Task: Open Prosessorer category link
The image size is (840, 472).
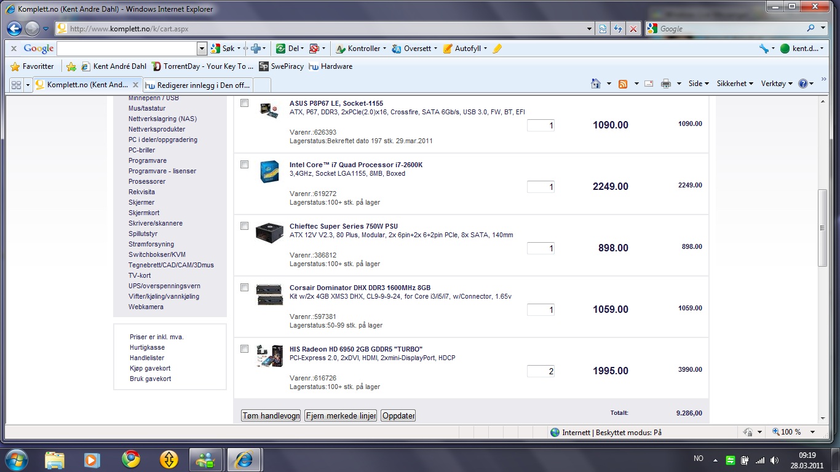Action: click(147, 181)
